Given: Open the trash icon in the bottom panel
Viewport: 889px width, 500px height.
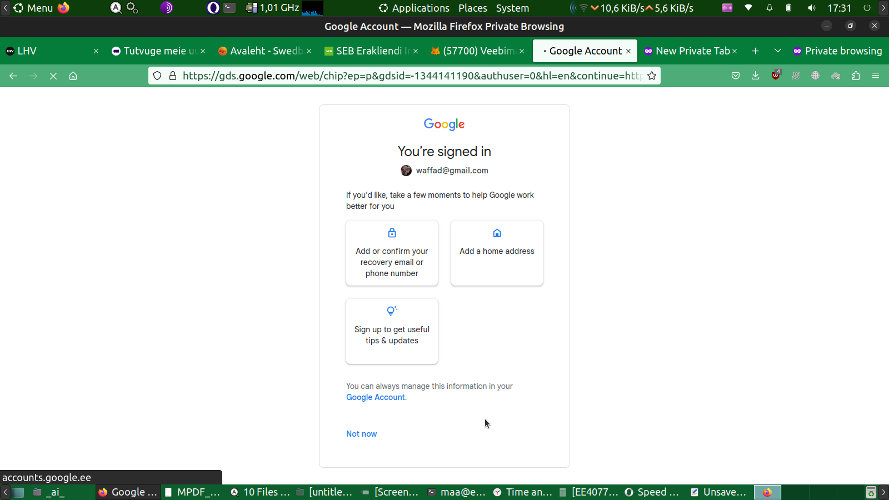Looking at the screenshot, I should point(871,492).
